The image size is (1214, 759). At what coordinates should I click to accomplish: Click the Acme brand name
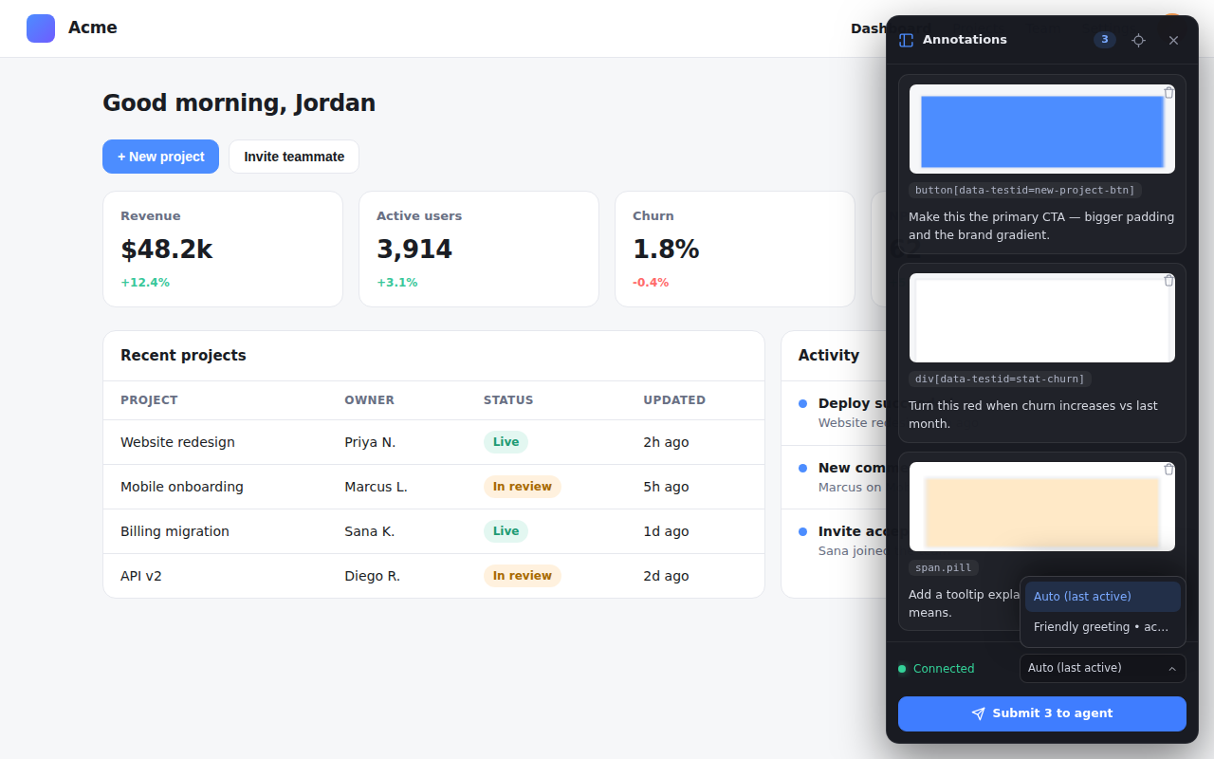[x=93, y=28]
